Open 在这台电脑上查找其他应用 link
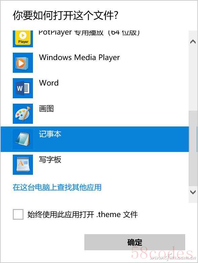 pyautogui.click(x=57, y=187)
